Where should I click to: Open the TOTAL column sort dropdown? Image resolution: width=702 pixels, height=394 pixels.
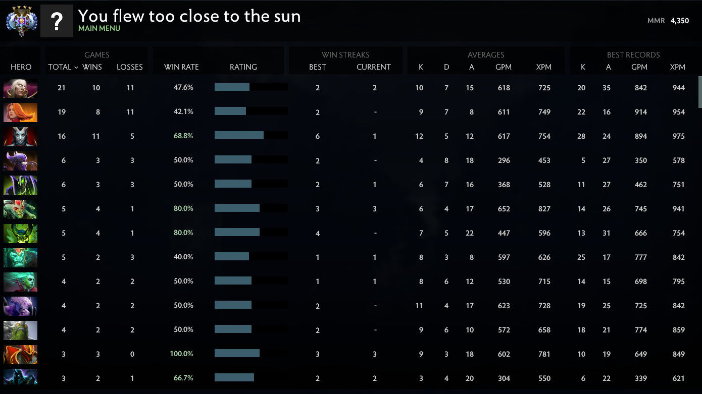point(62,67)
